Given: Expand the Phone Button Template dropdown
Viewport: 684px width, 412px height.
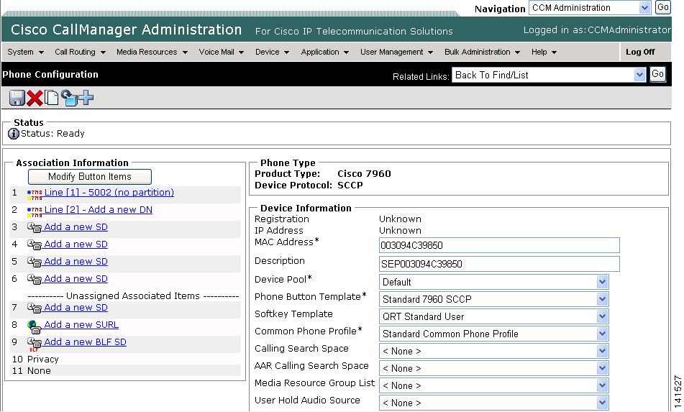Looking at the screenshot, I should pos(493,299).
